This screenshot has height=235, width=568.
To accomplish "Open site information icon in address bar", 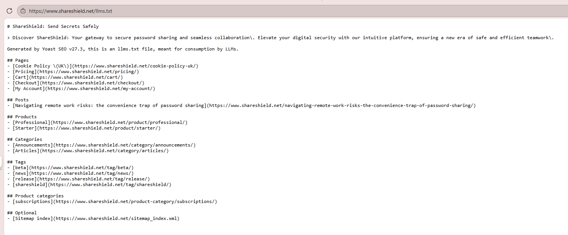I will tap(23, 11).
